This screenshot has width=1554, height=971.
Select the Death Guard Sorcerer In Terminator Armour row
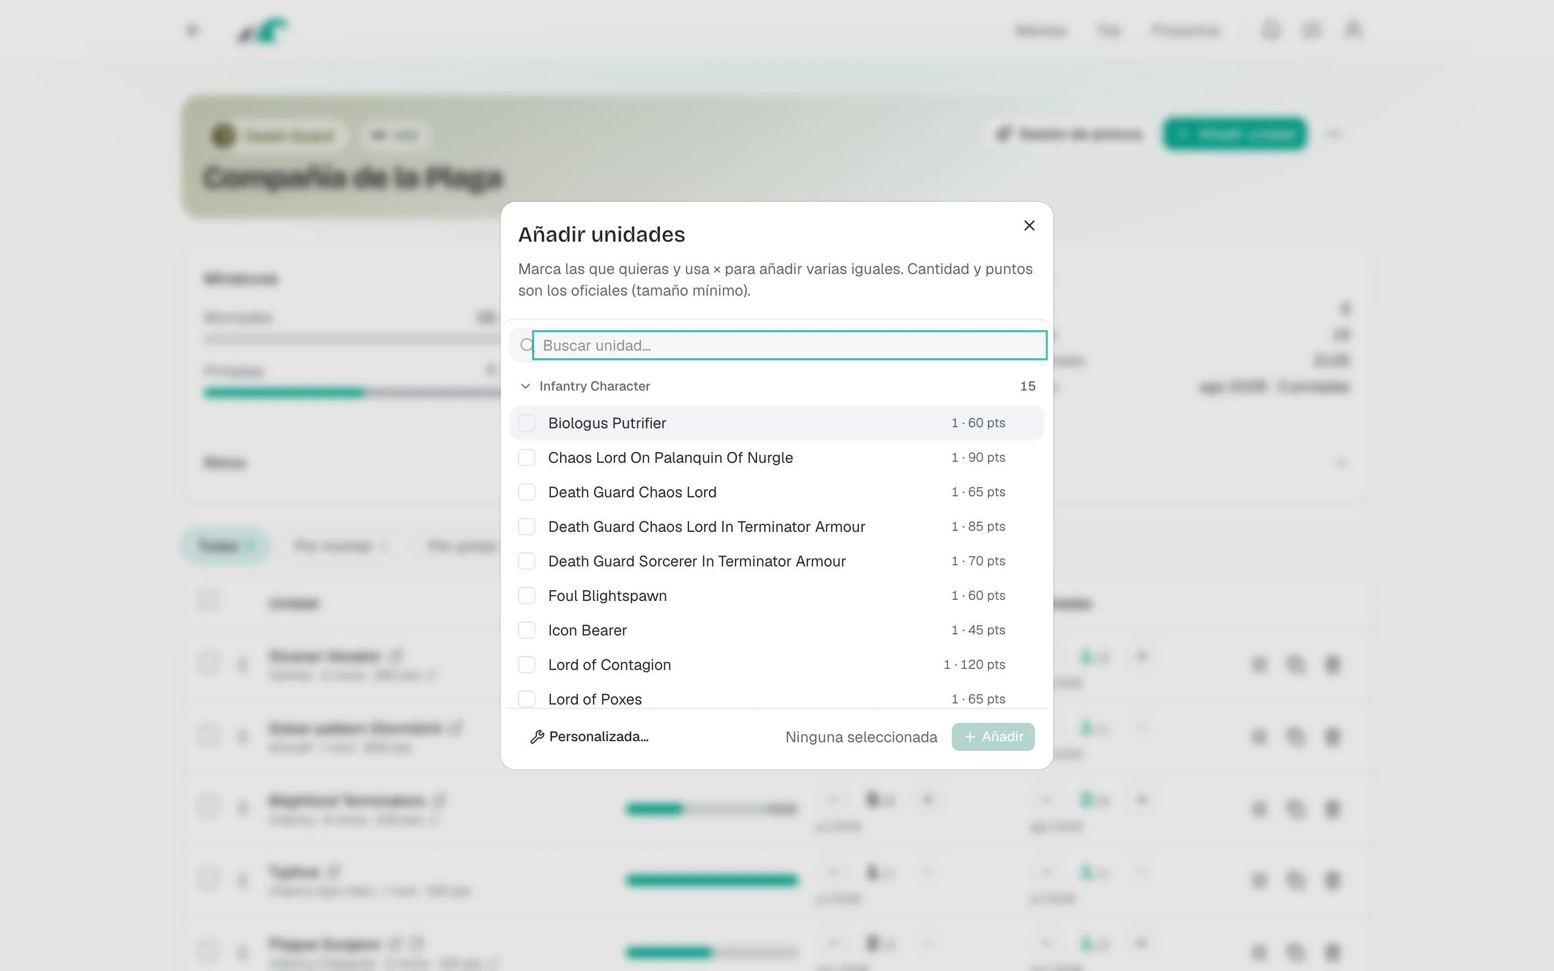(x=777, y=561)
